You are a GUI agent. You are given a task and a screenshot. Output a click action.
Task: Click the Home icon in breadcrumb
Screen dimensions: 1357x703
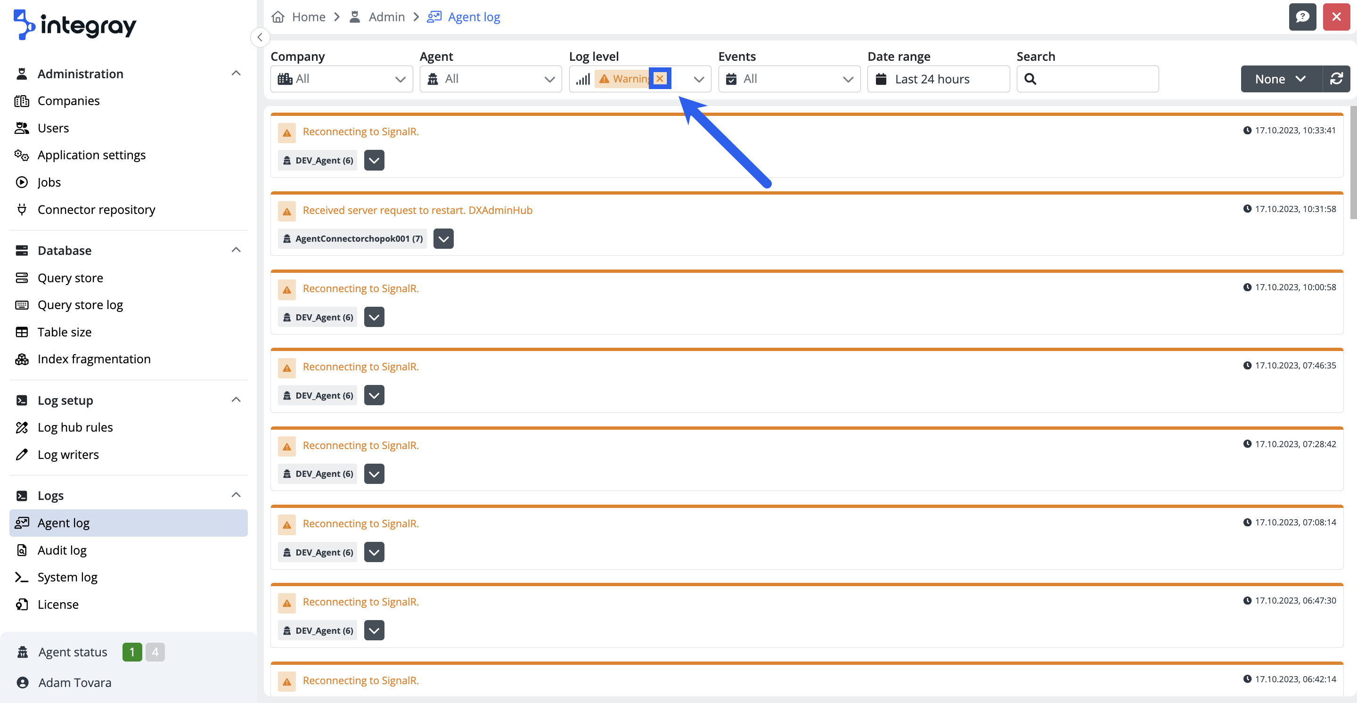[278, 17]
